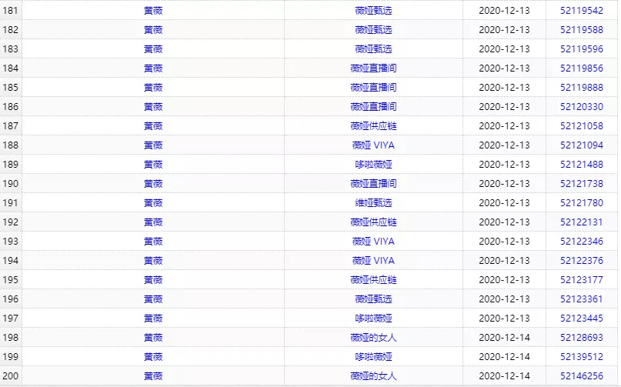Select date 2020-12-14 in row 199
Screen dimensions: 621x387
click(504, 357)
